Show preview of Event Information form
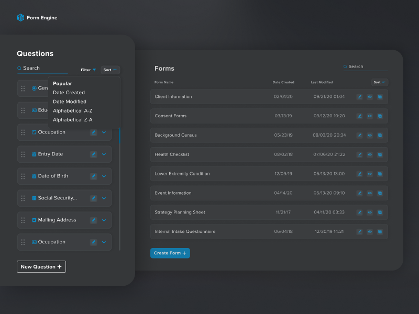The width and height of the screenshot is (419, 314). pyautogui.click(x=370, y=193)
